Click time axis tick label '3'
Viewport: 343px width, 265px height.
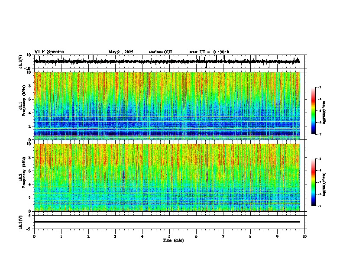click(115, 236)
